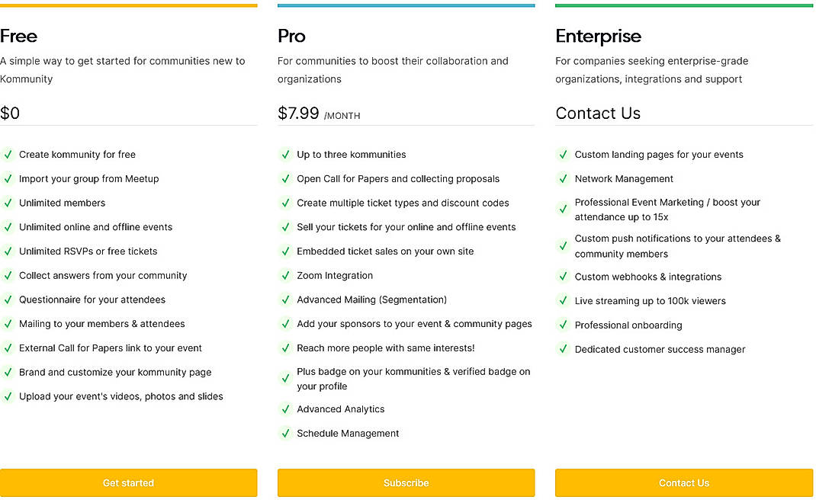The width and height of the screenshot is (816, 503).
Task: Select the checkmark beside Professional onboarding
Action: (x=562, y=325)
